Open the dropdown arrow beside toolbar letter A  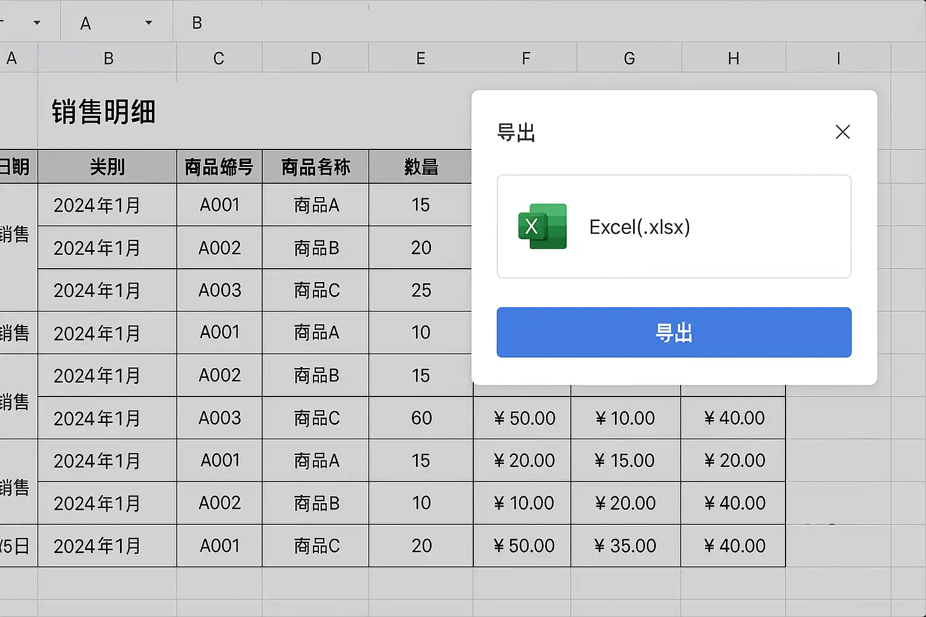pos(148,23)
